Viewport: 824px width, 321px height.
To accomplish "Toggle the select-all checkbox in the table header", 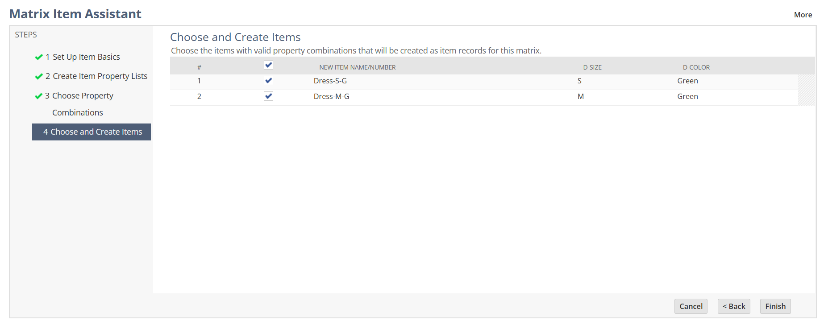I will 268,65.
